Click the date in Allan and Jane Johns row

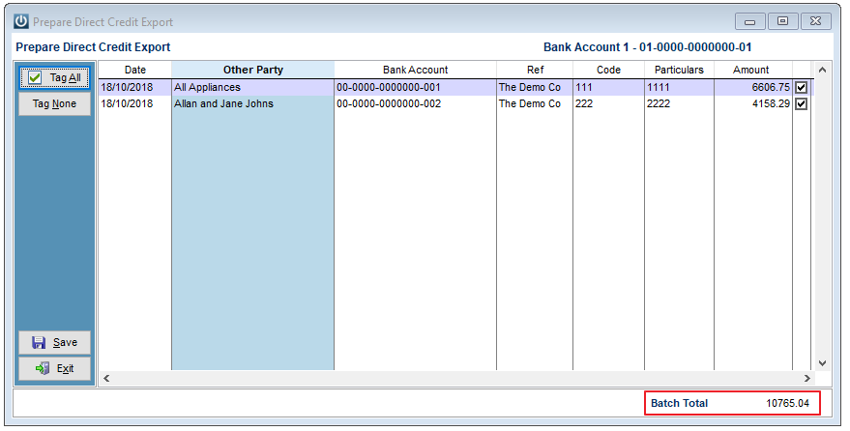point(135,103)
